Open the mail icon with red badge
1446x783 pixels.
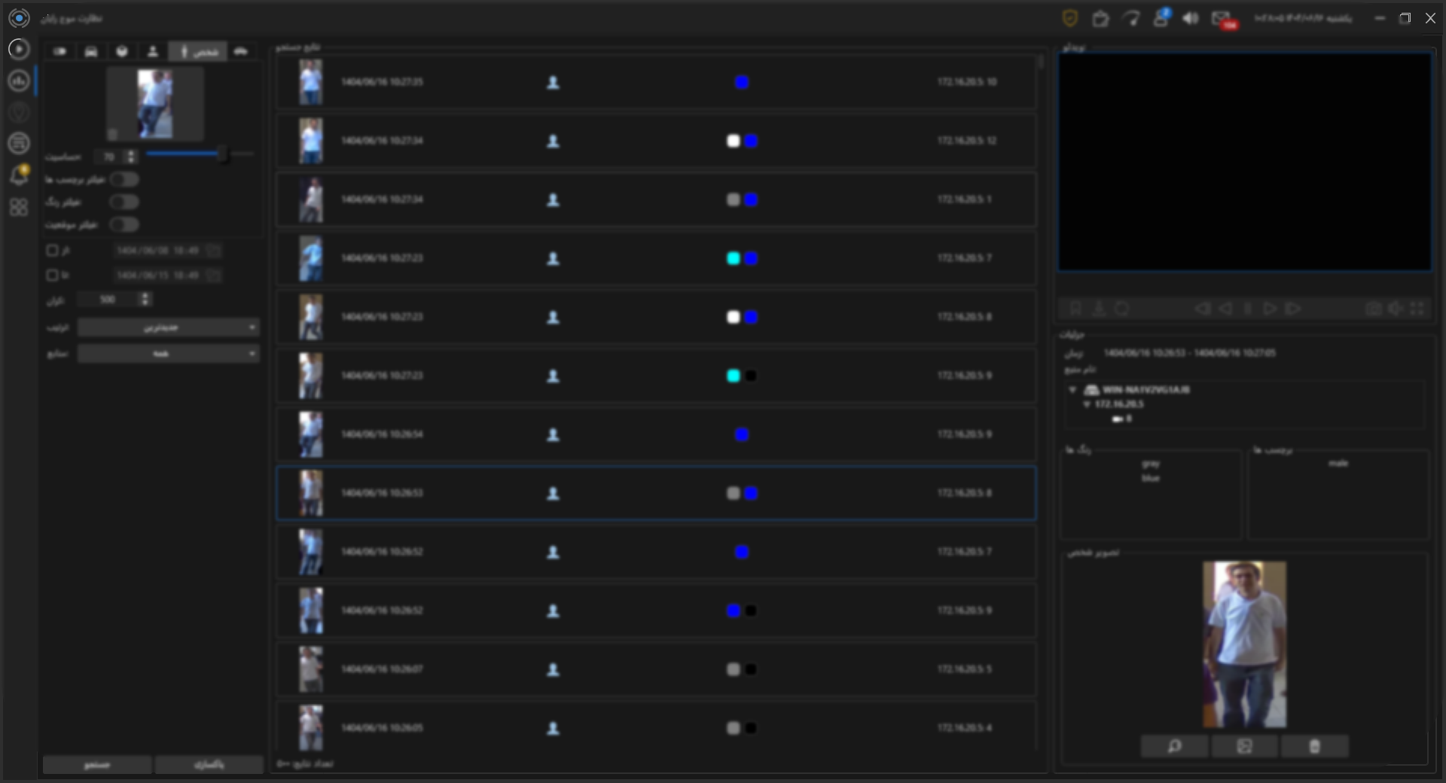point(1221,19)
